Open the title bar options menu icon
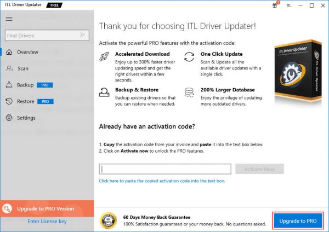This screenshot has height=232, width=329. (x=289, y=5)
